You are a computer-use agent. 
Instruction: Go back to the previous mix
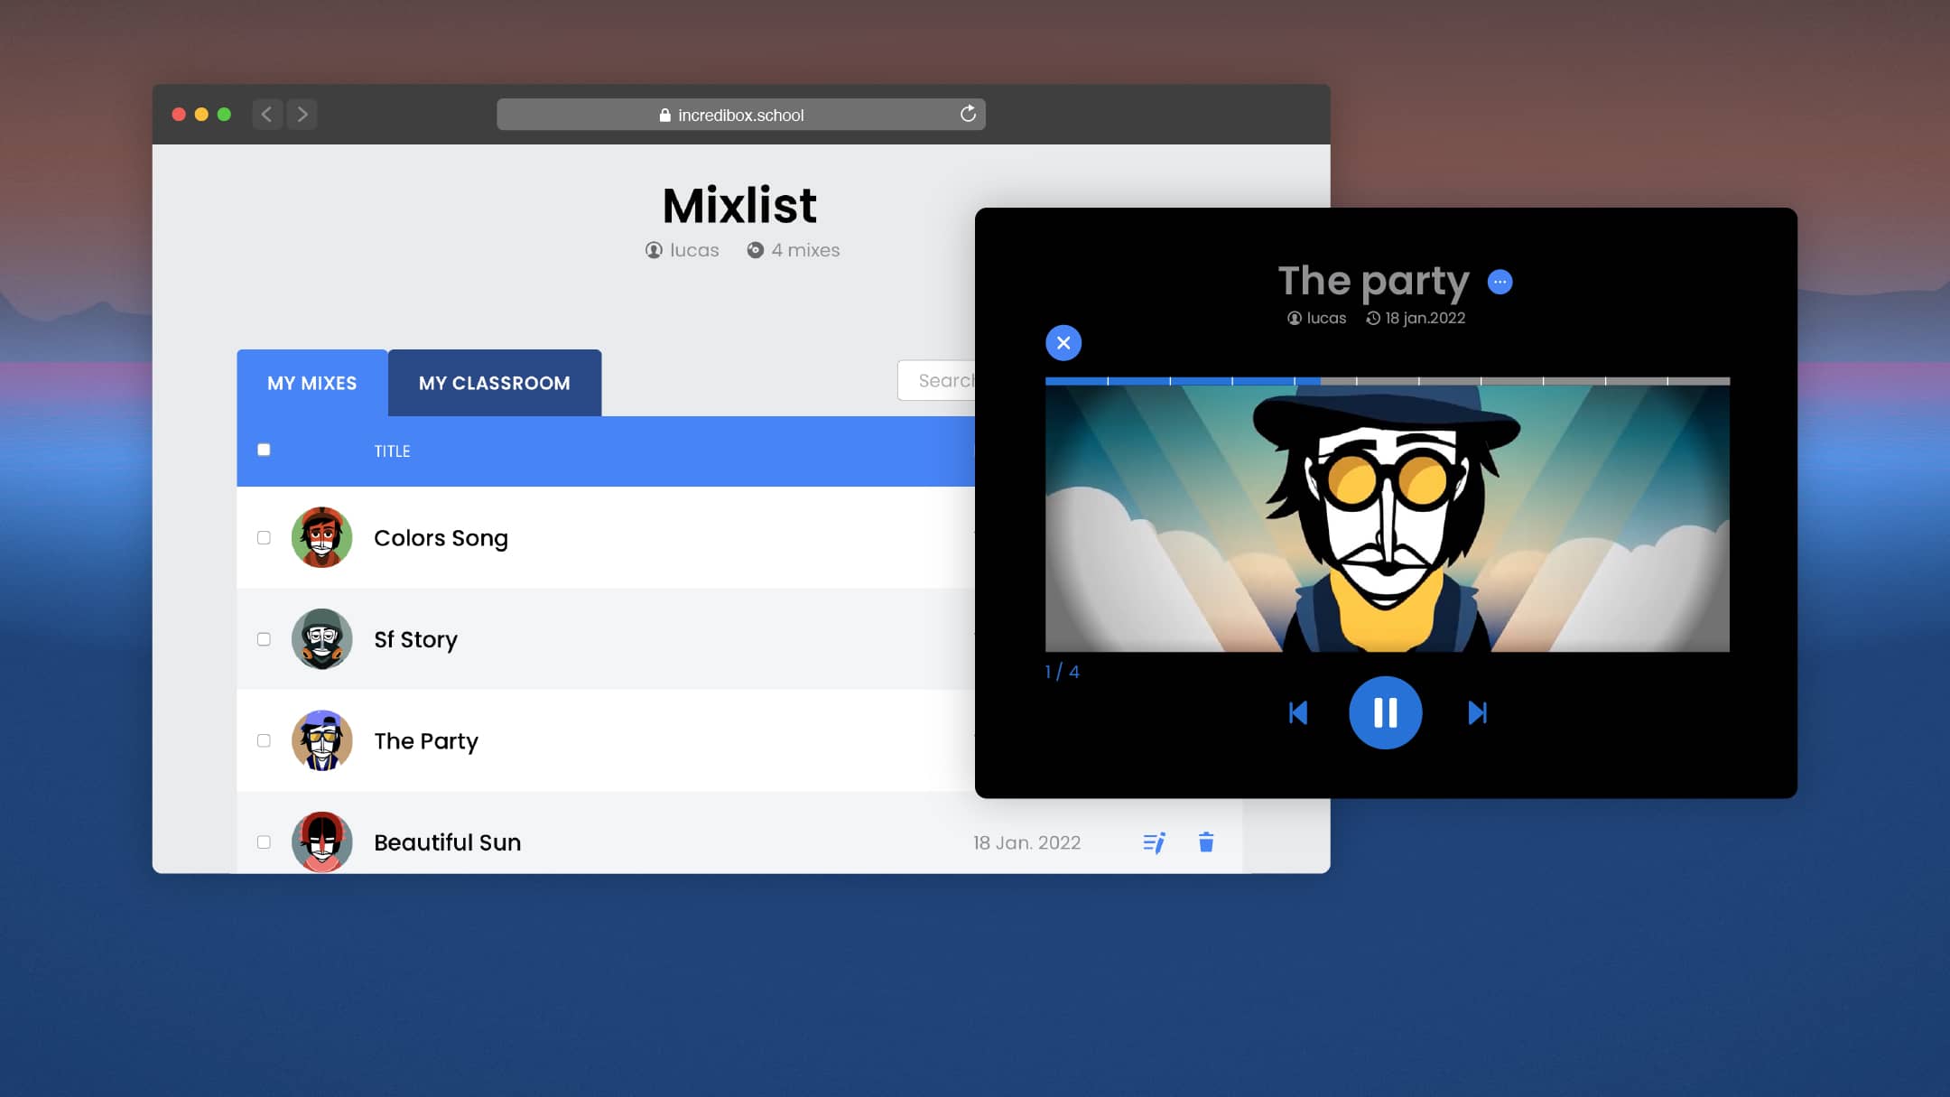(1297, 712)
